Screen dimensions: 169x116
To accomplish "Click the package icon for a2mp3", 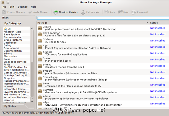I will click(40, 98).
